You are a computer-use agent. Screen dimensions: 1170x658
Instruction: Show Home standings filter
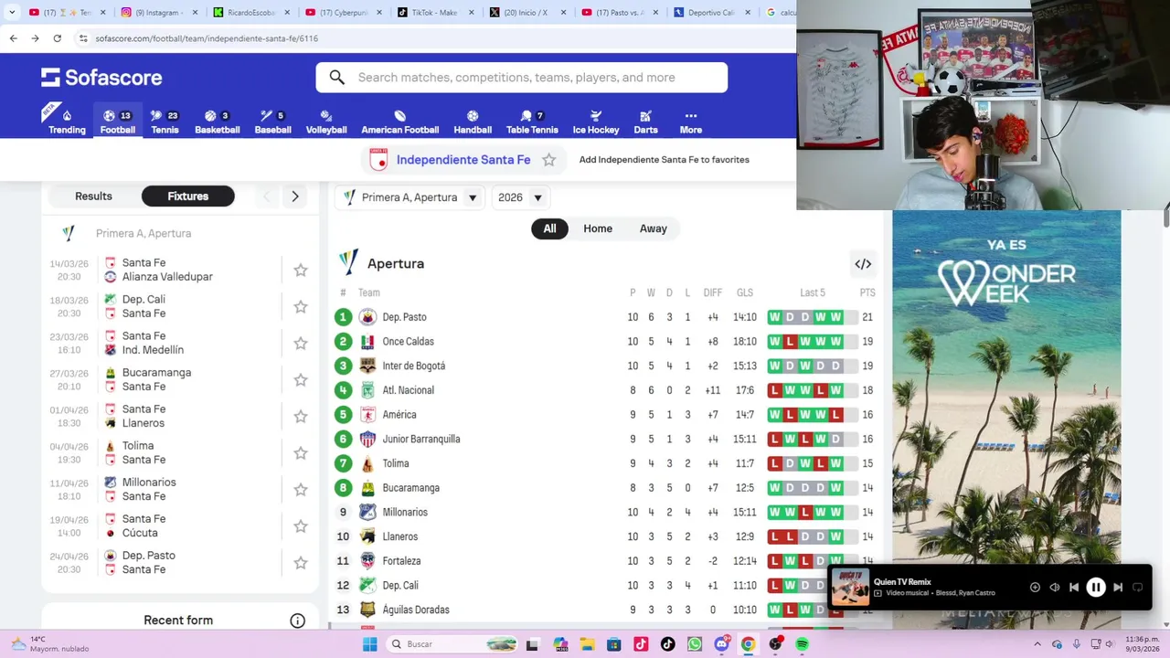point(598,228)
